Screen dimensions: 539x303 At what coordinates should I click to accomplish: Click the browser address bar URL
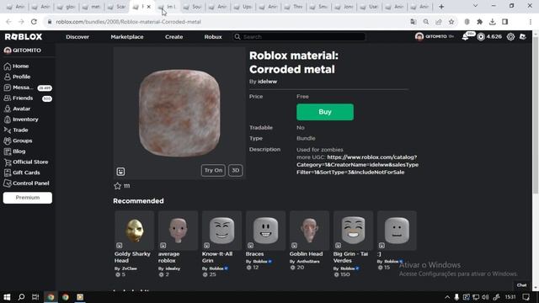point(128,22)
